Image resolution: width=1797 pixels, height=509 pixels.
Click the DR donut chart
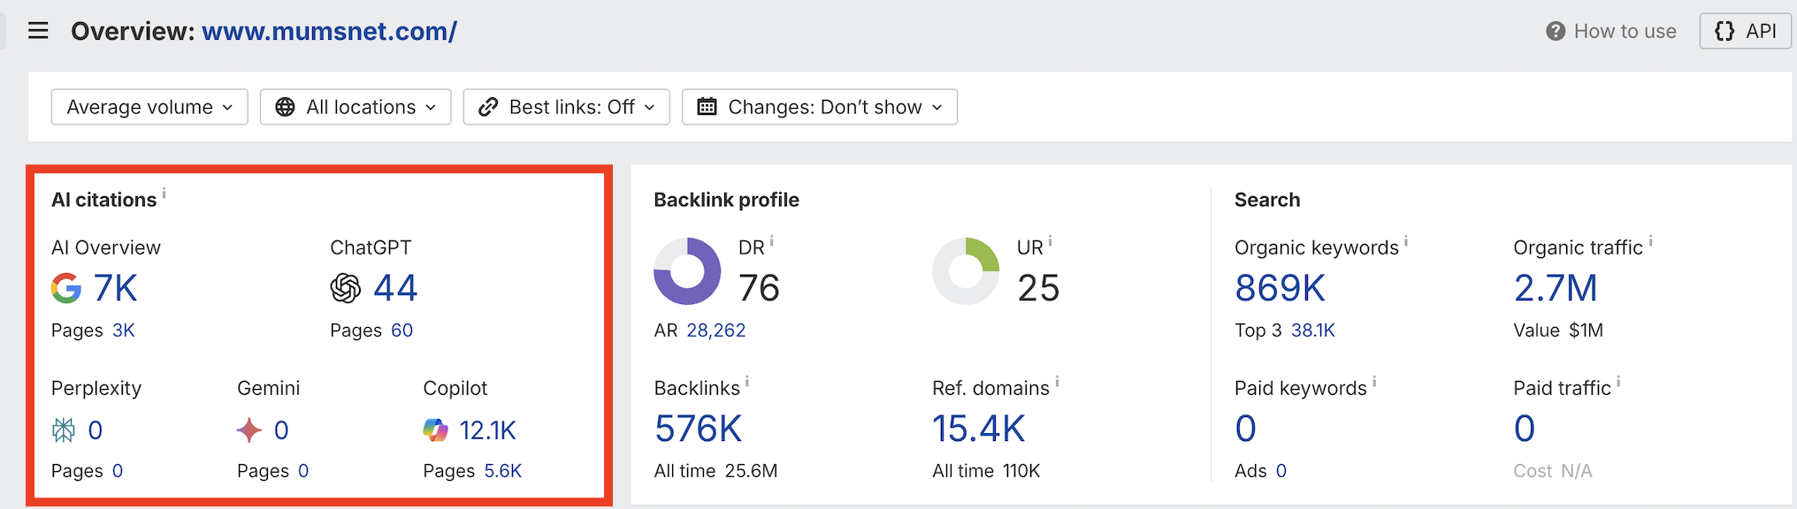(687, 271)
